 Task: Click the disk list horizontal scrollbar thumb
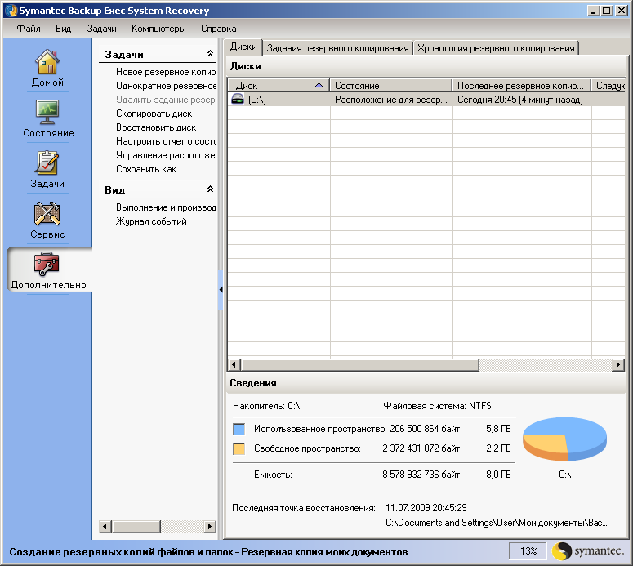[x=359, y=365]
